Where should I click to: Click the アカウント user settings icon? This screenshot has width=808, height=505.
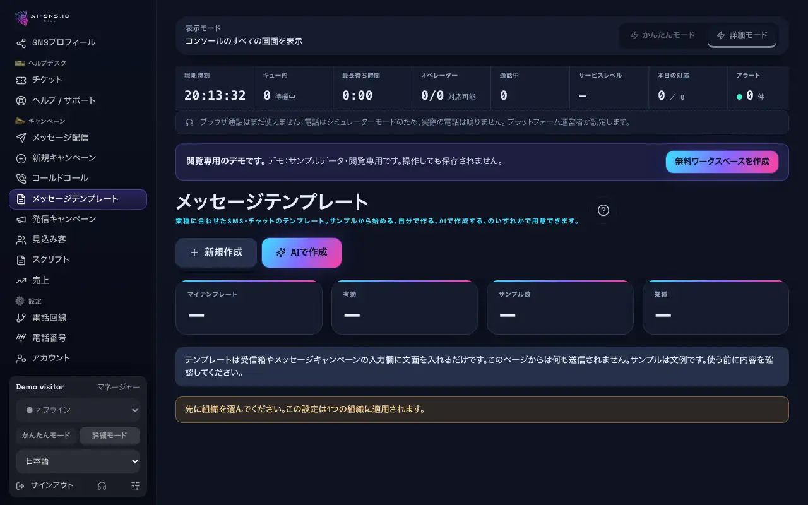pyautogui.click(x=21, y=358)
